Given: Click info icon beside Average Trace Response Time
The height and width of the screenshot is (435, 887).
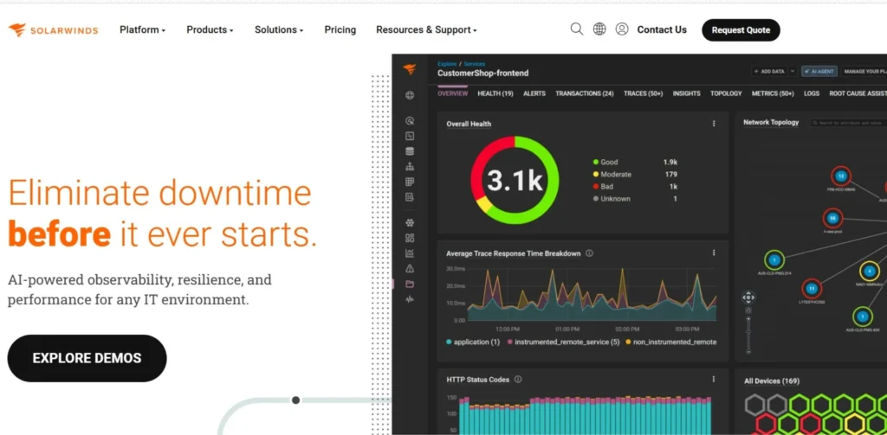Looking at the screenshot, I should [x=589, y=253].
